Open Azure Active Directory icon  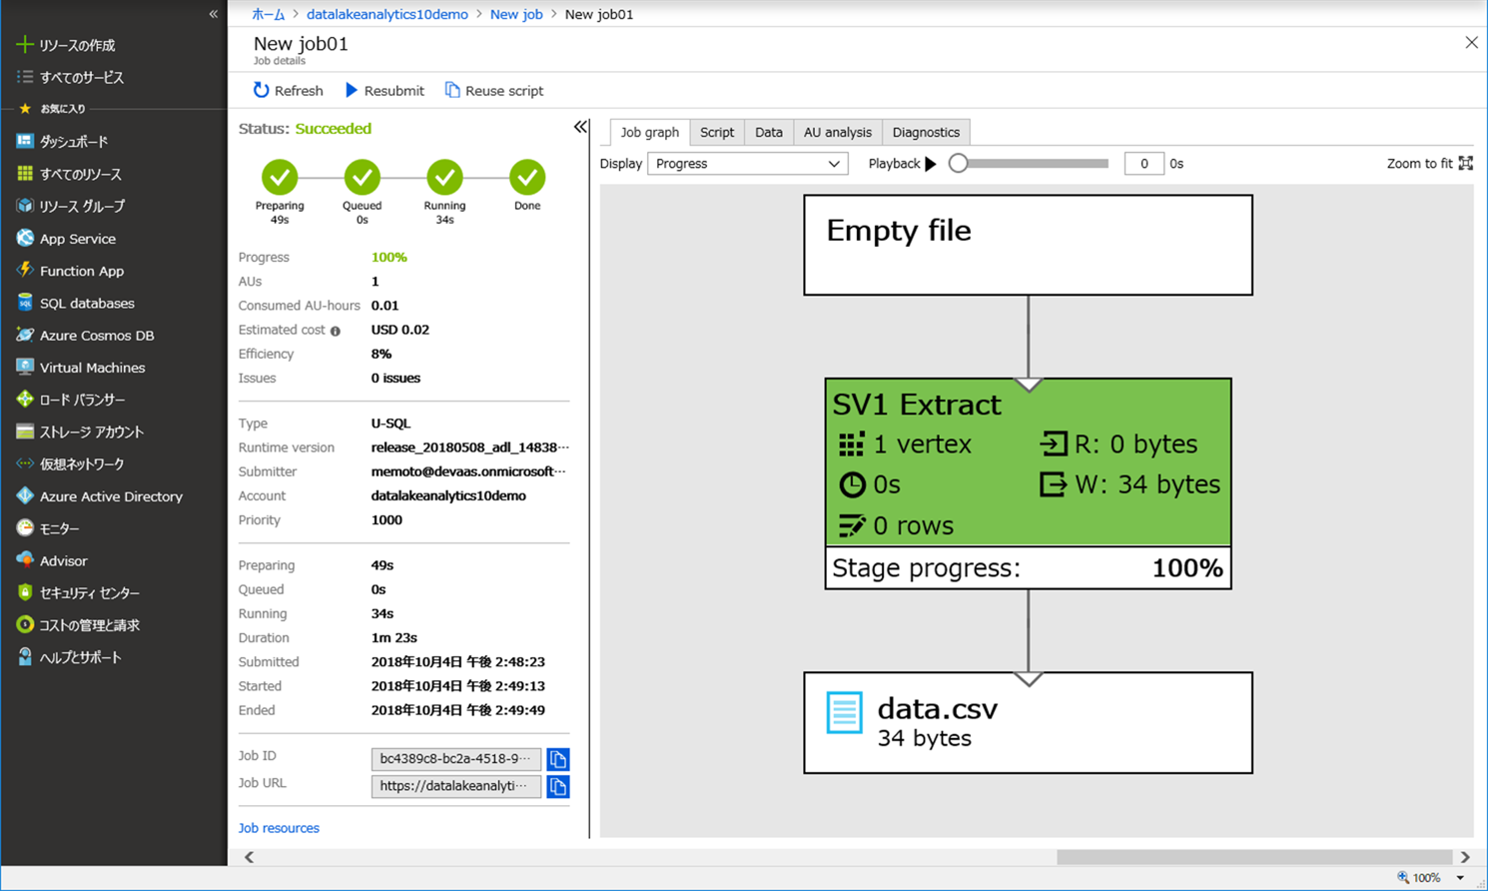click(x=25, y=496)
